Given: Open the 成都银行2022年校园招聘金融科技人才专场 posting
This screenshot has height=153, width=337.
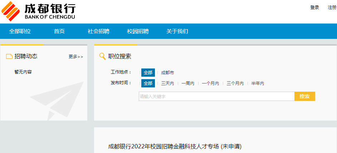Looking at the screenshot, I should click(175, 147).
